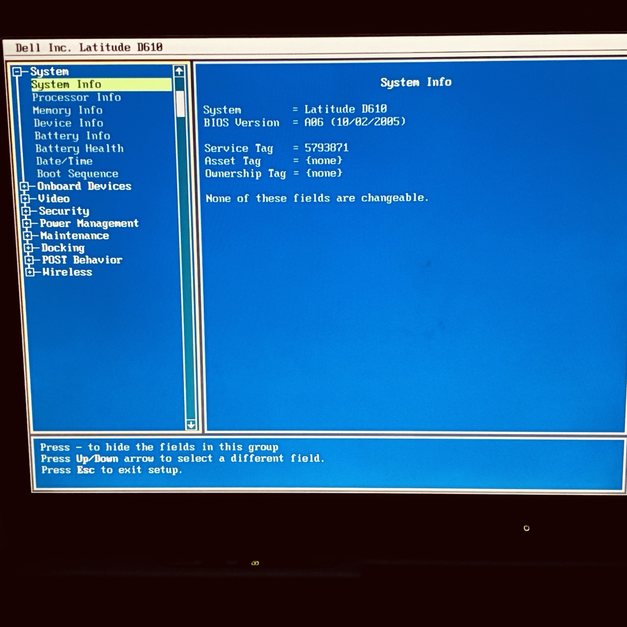Image resolution: width=627 pixels, height=627 pixels.
Task: Open Processor Info
Action: pos(76,97)
